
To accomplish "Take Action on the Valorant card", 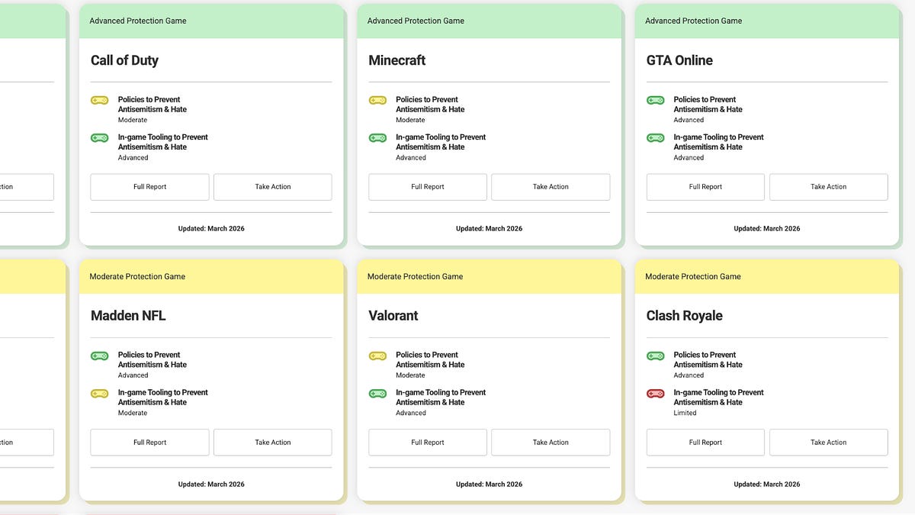I will coord(551,443).
